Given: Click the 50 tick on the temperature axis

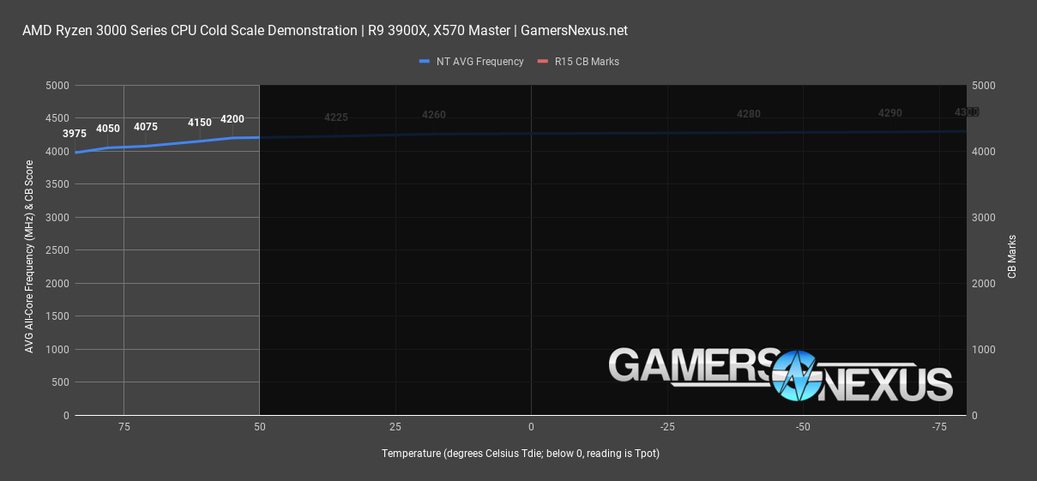Looking at the screenshot, I should pos(259,427).
